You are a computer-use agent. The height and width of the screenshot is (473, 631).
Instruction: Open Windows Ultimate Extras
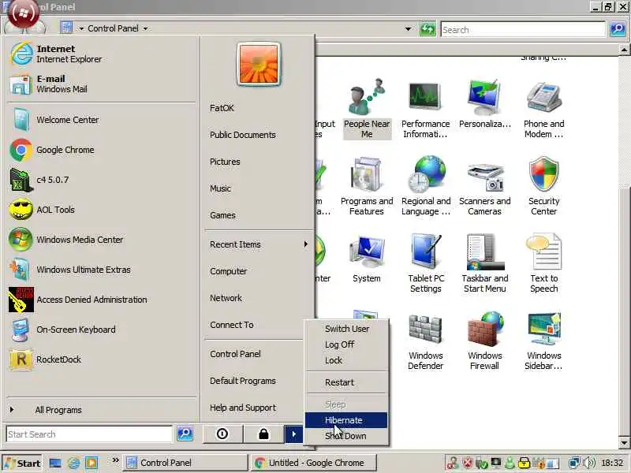click(x=101, y=270)
